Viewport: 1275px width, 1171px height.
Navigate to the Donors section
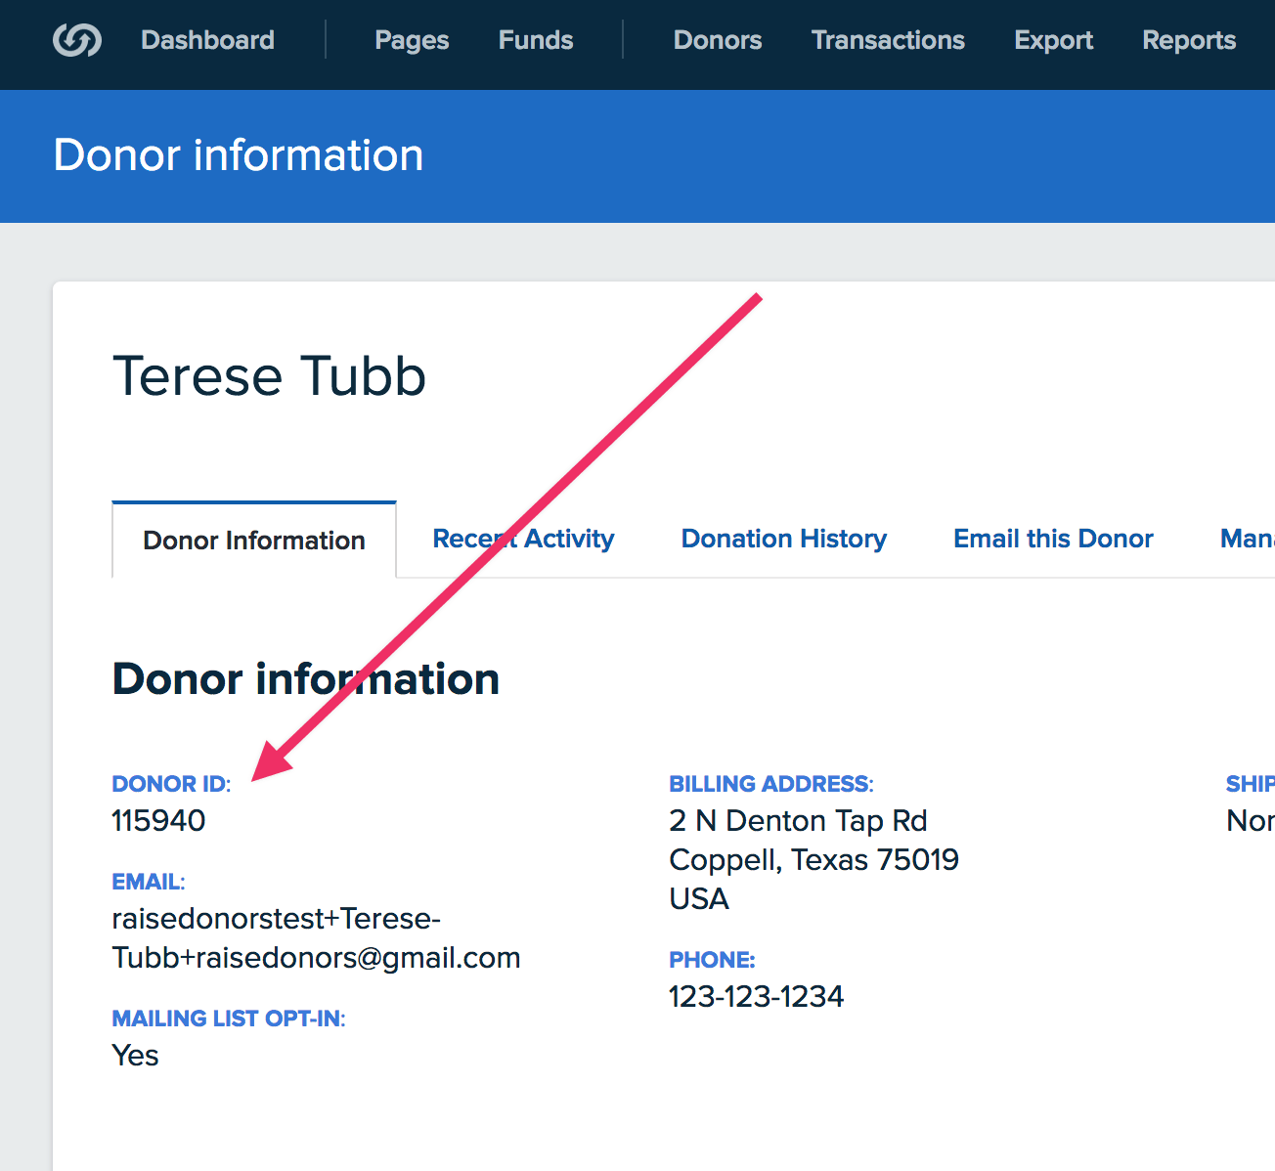pos(718,40)
